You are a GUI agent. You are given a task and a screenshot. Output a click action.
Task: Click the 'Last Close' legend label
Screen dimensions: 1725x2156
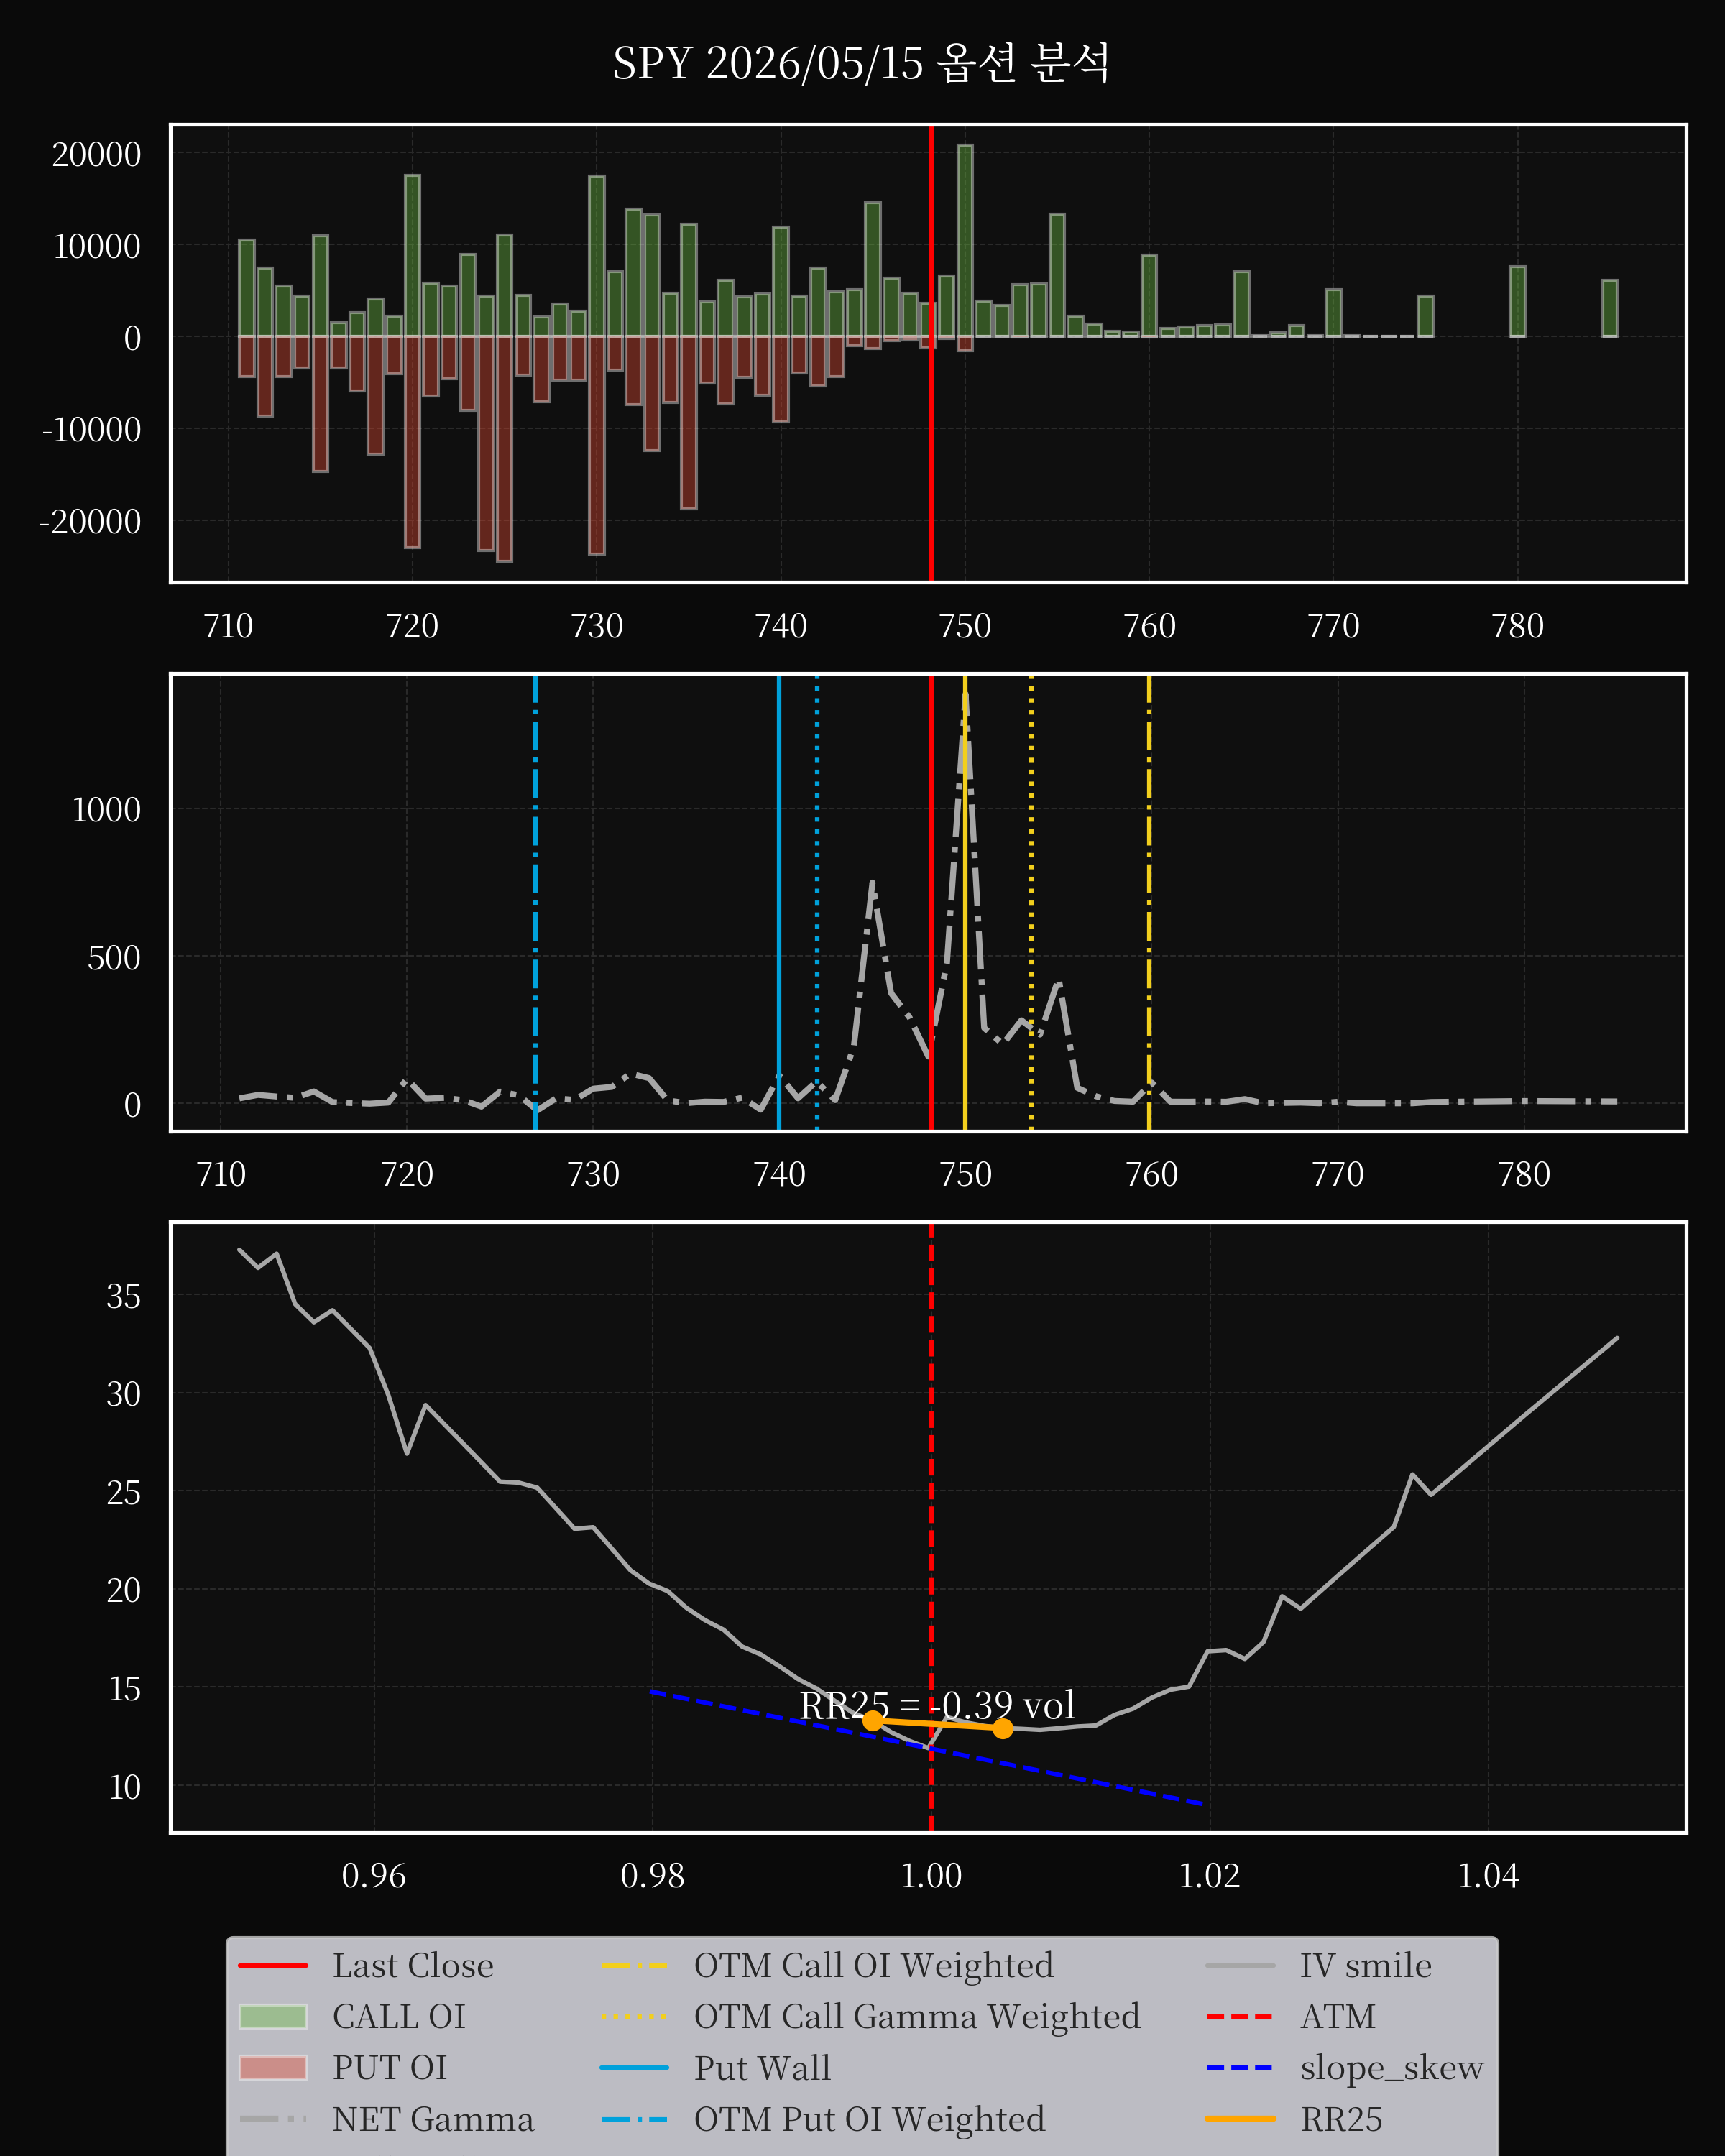[x=413, y=1966]
